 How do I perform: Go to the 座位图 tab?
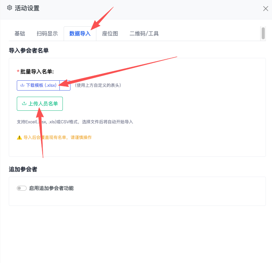tap(110, 33)
